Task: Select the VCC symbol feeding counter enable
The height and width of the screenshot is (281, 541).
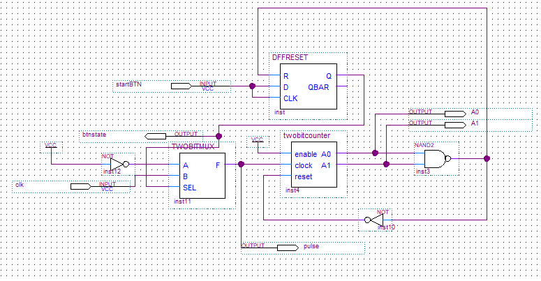Action: point(258,141)
